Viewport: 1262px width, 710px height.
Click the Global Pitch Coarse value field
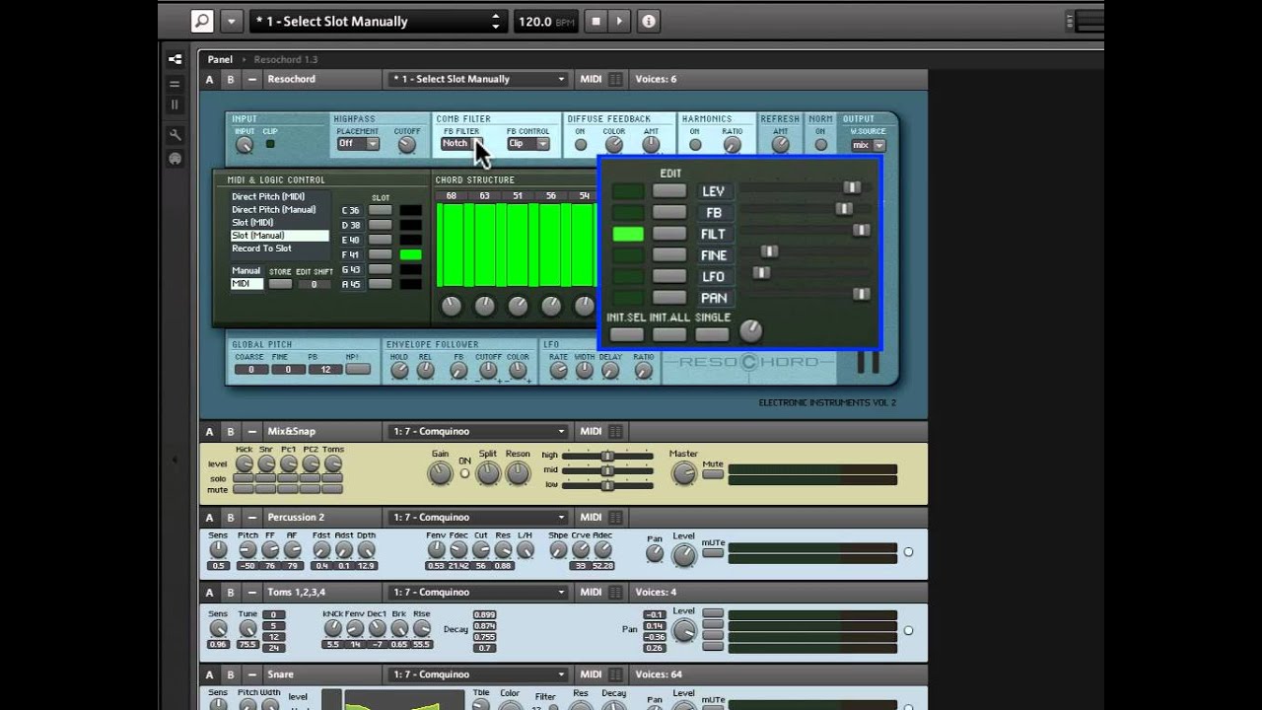251,370
